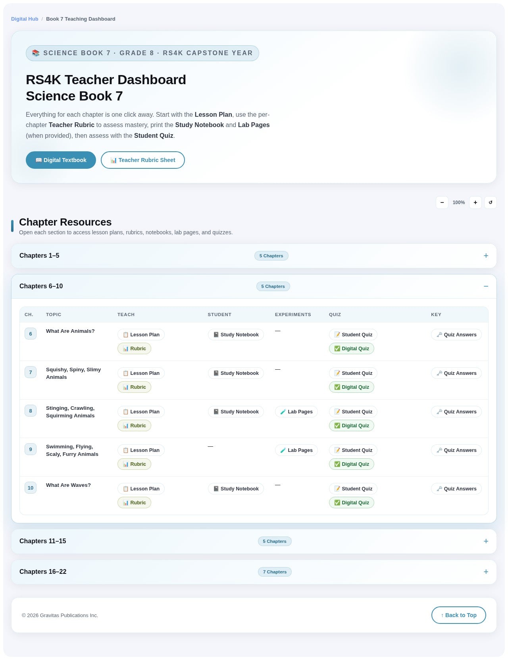Image resolution: width=508 pixels, height=660 pixels.
Task: Jump back to top of page
Action: tap(459, 615)
